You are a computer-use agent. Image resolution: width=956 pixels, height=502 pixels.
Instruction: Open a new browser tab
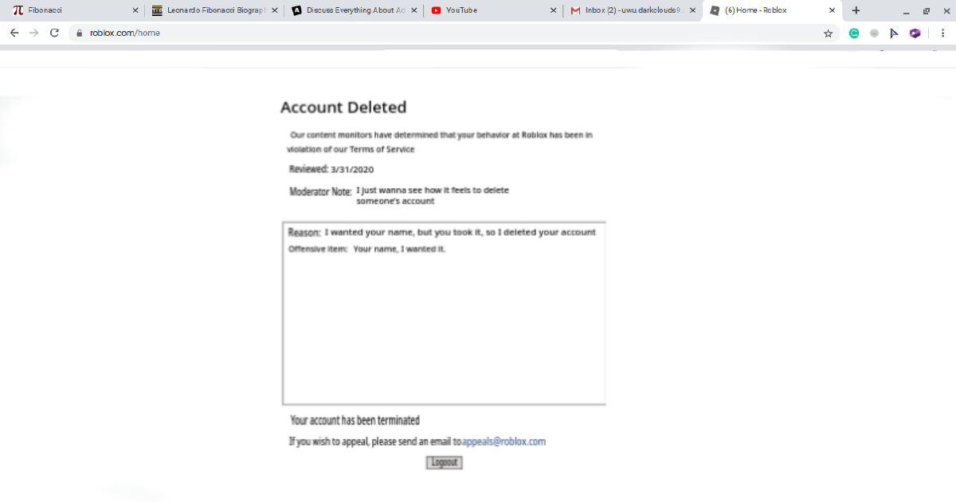(856, 10)
